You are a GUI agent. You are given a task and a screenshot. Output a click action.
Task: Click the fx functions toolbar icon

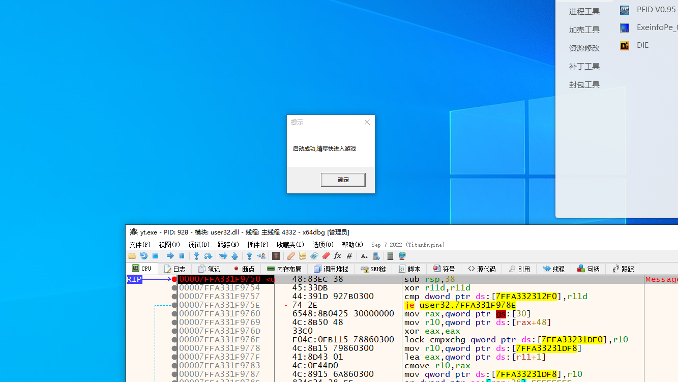(x=337, y=256)
